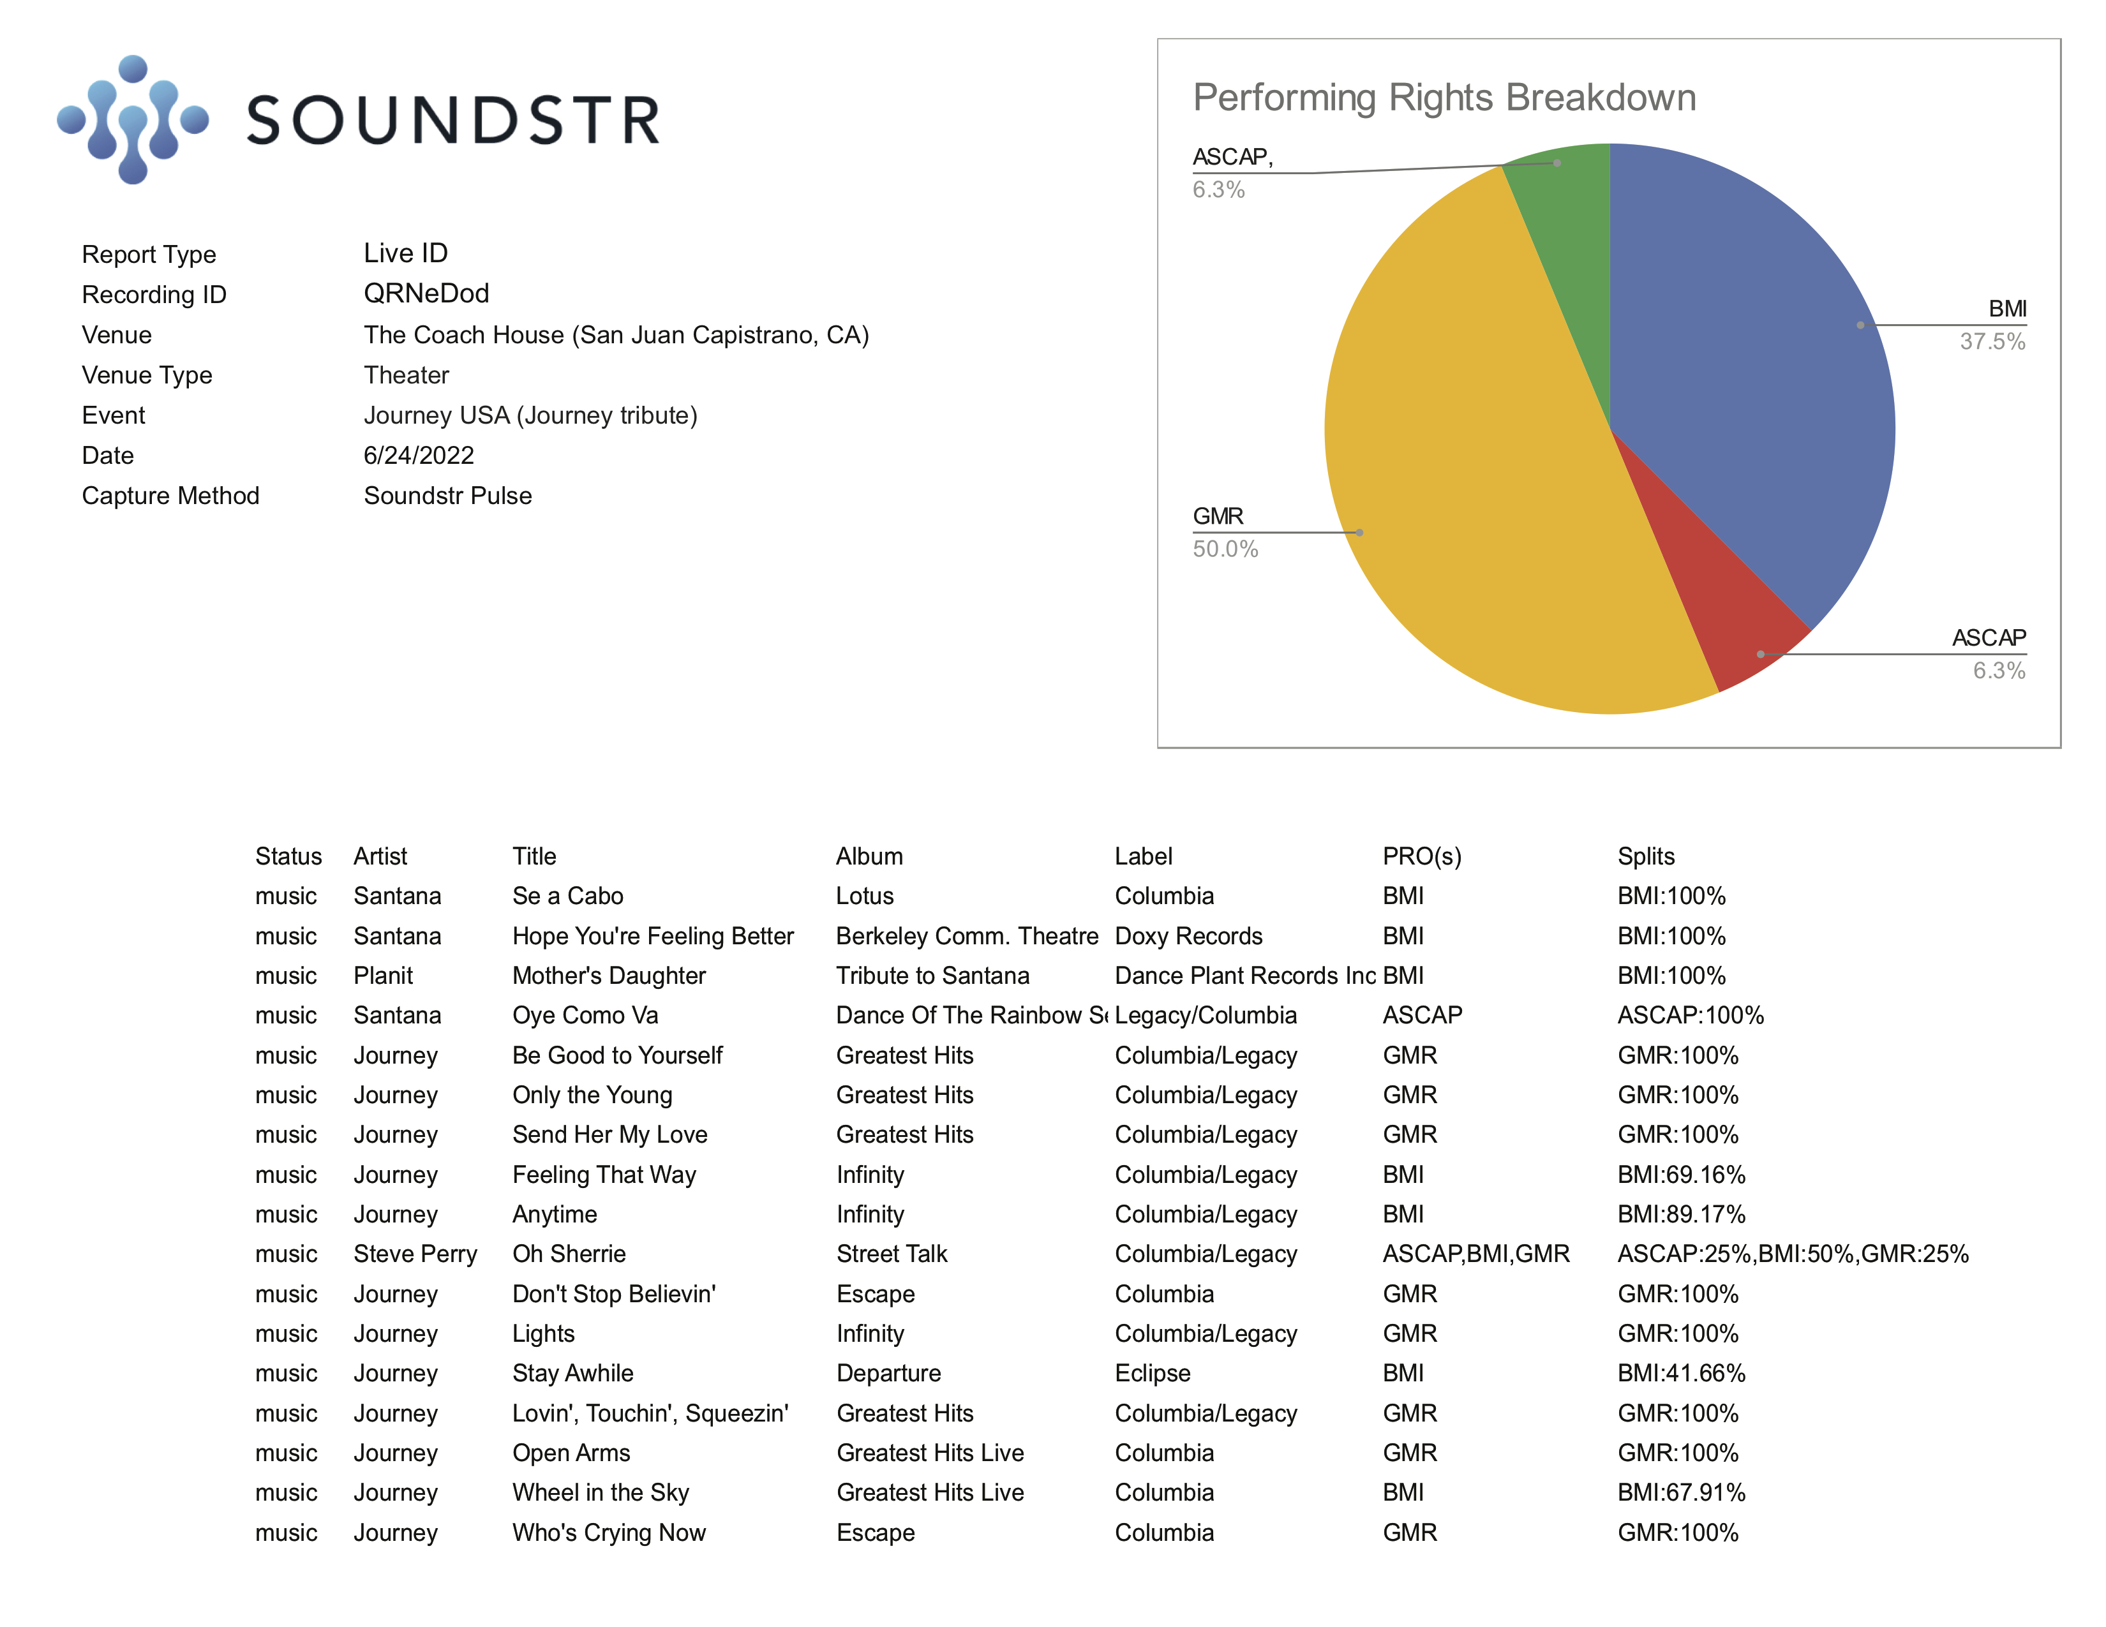Viewport: 2106px width, 1627px height.
Task: Click the Status column header
Action: coord(288,856)
